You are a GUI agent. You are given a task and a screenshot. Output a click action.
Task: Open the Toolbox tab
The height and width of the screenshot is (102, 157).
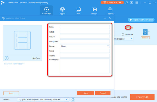[110, 11]
